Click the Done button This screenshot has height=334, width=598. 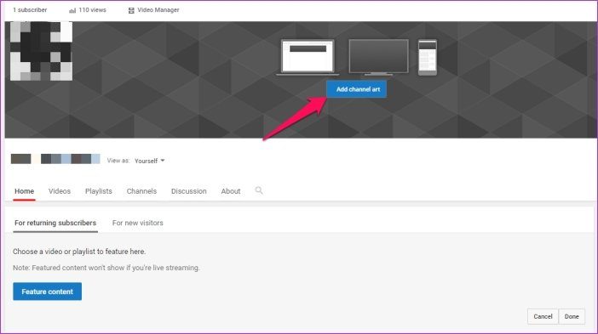[x=572, y=316]
